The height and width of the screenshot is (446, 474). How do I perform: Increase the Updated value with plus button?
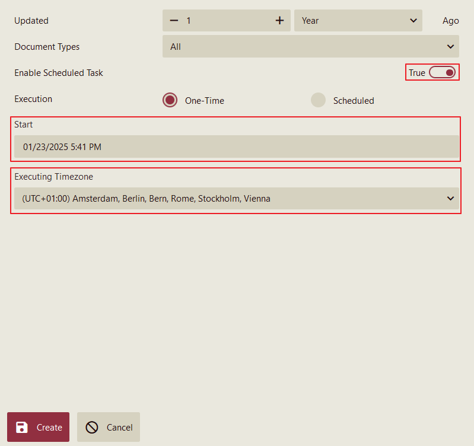(x=279, y=21)
